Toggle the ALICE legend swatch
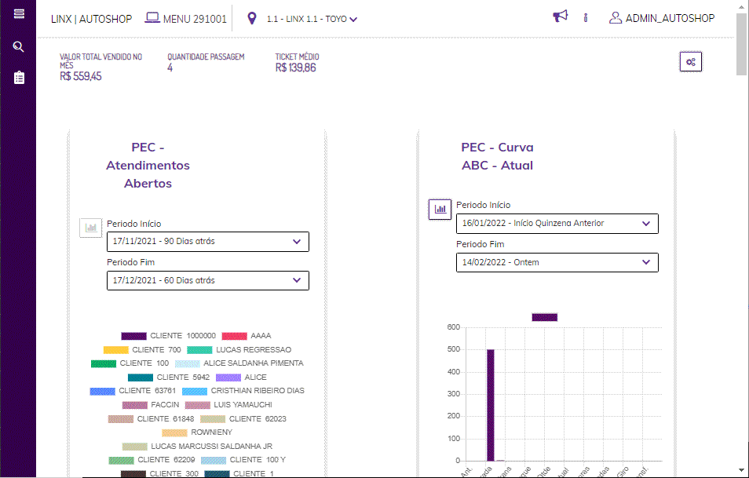The width and height of the screenshot is (749, 478). pos(228,378)
